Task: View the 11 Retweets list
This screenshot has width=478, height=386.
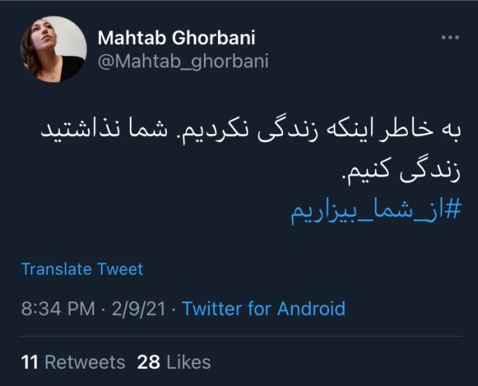Action: coord(73,362)
